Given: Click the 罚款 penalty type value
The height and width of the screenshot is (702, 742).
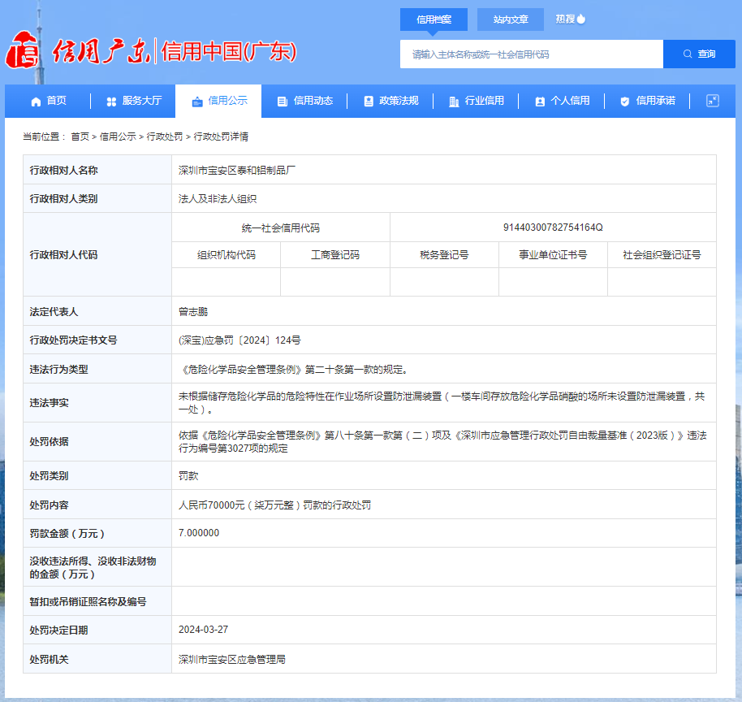Looking at the screenshot, I should pos(188,475).
